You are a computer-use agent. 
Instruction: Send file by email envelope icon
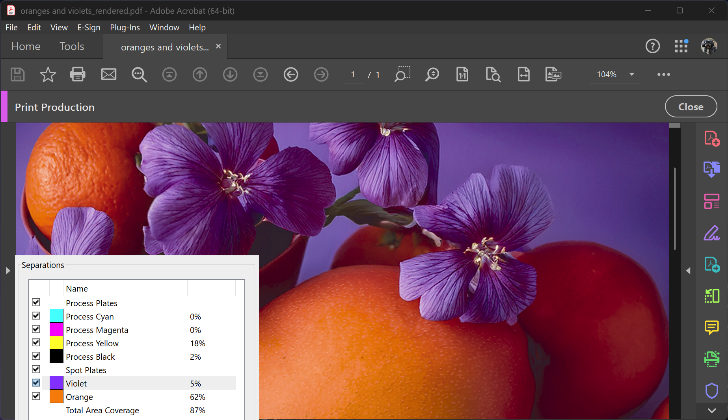pyautogui.click(x=108, y=74)
